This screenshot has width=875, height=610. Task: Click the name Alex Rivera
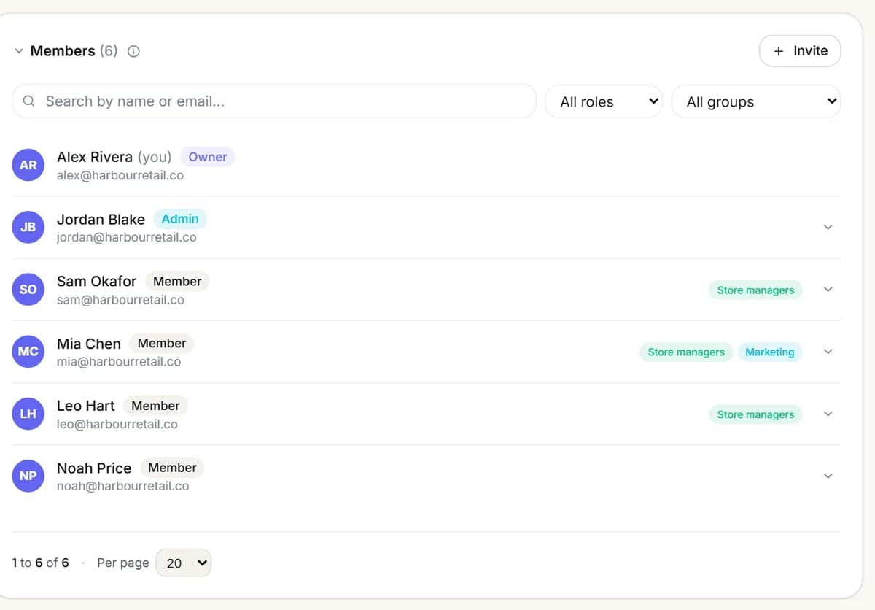click(x=95, y=157)
